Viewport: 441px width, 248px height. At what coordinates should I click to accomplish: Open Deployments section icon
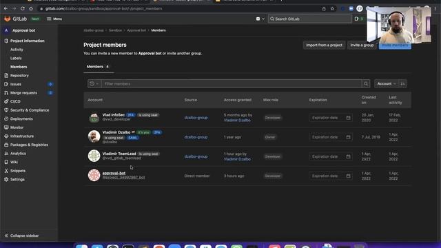click(x=6, y=118)
